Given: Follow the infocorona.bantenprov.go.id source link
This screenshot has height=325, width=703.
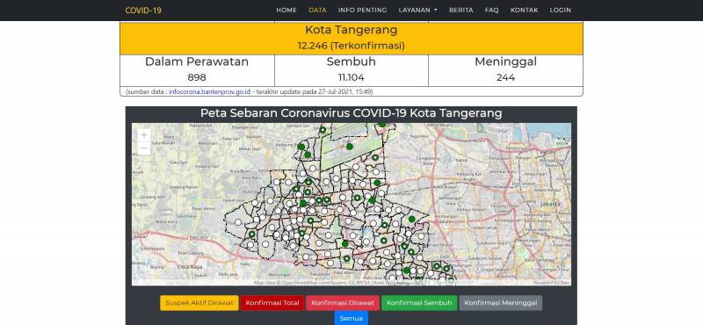Looking at the screenshot, I should pyautogui.click(x=210, y=92).
